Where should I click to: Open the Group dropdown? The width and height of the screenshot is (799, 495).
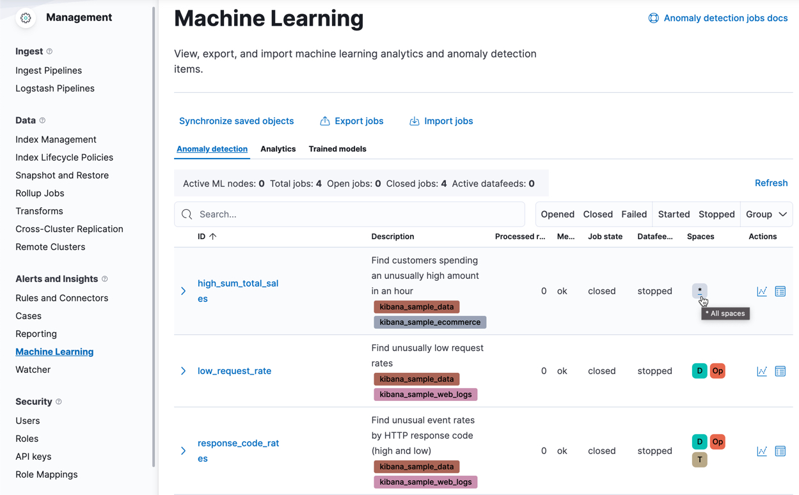pyautogui.click(x=766, y=214)
